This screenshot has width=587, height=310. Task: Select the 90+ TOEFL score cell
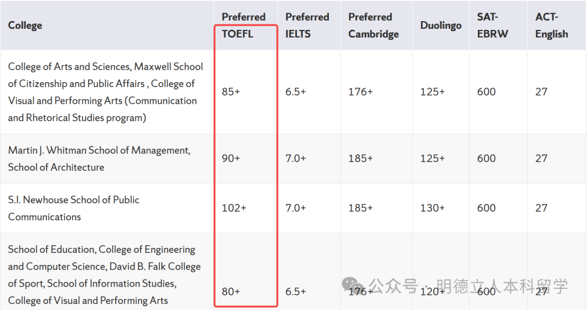(231, 158)
